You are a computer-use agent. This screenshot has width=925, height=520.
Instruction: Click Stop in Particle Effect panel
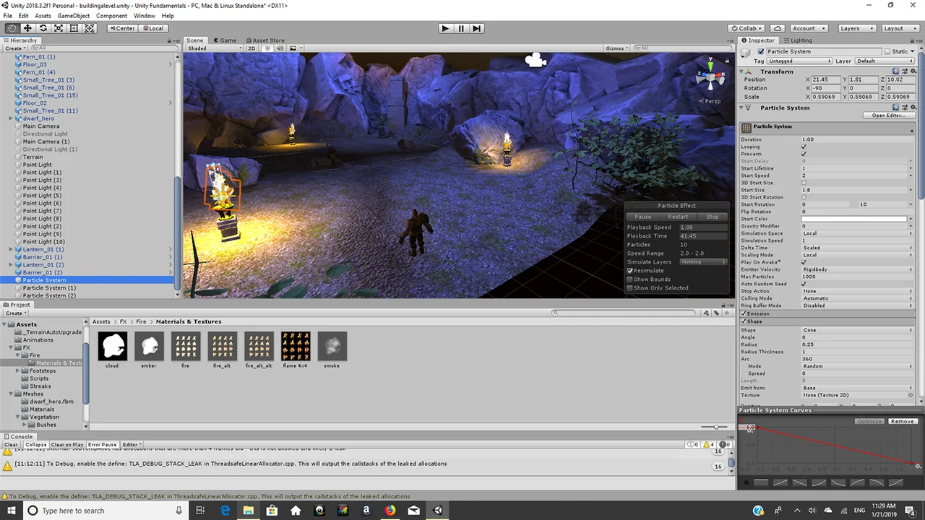[x=713, y=217]
